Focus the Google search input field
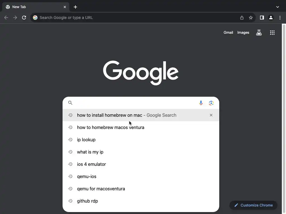This screenshot has width=286, height=214. click(x=135, y=103)
